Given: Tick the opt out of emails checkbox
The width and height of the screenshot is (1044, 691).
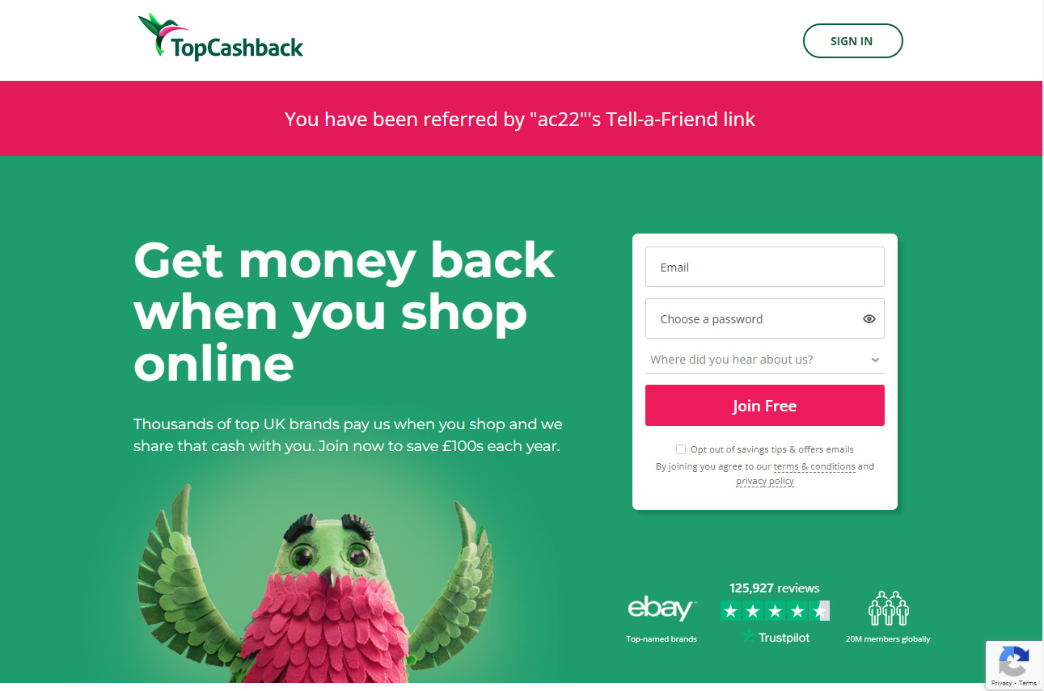Looking at the screenshot, I should coord(681,449).
